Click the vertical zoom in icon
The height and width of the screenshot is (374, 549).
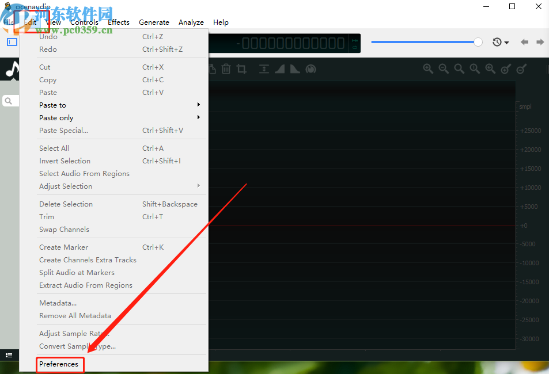pyautogui.click(x=506, y=69)
